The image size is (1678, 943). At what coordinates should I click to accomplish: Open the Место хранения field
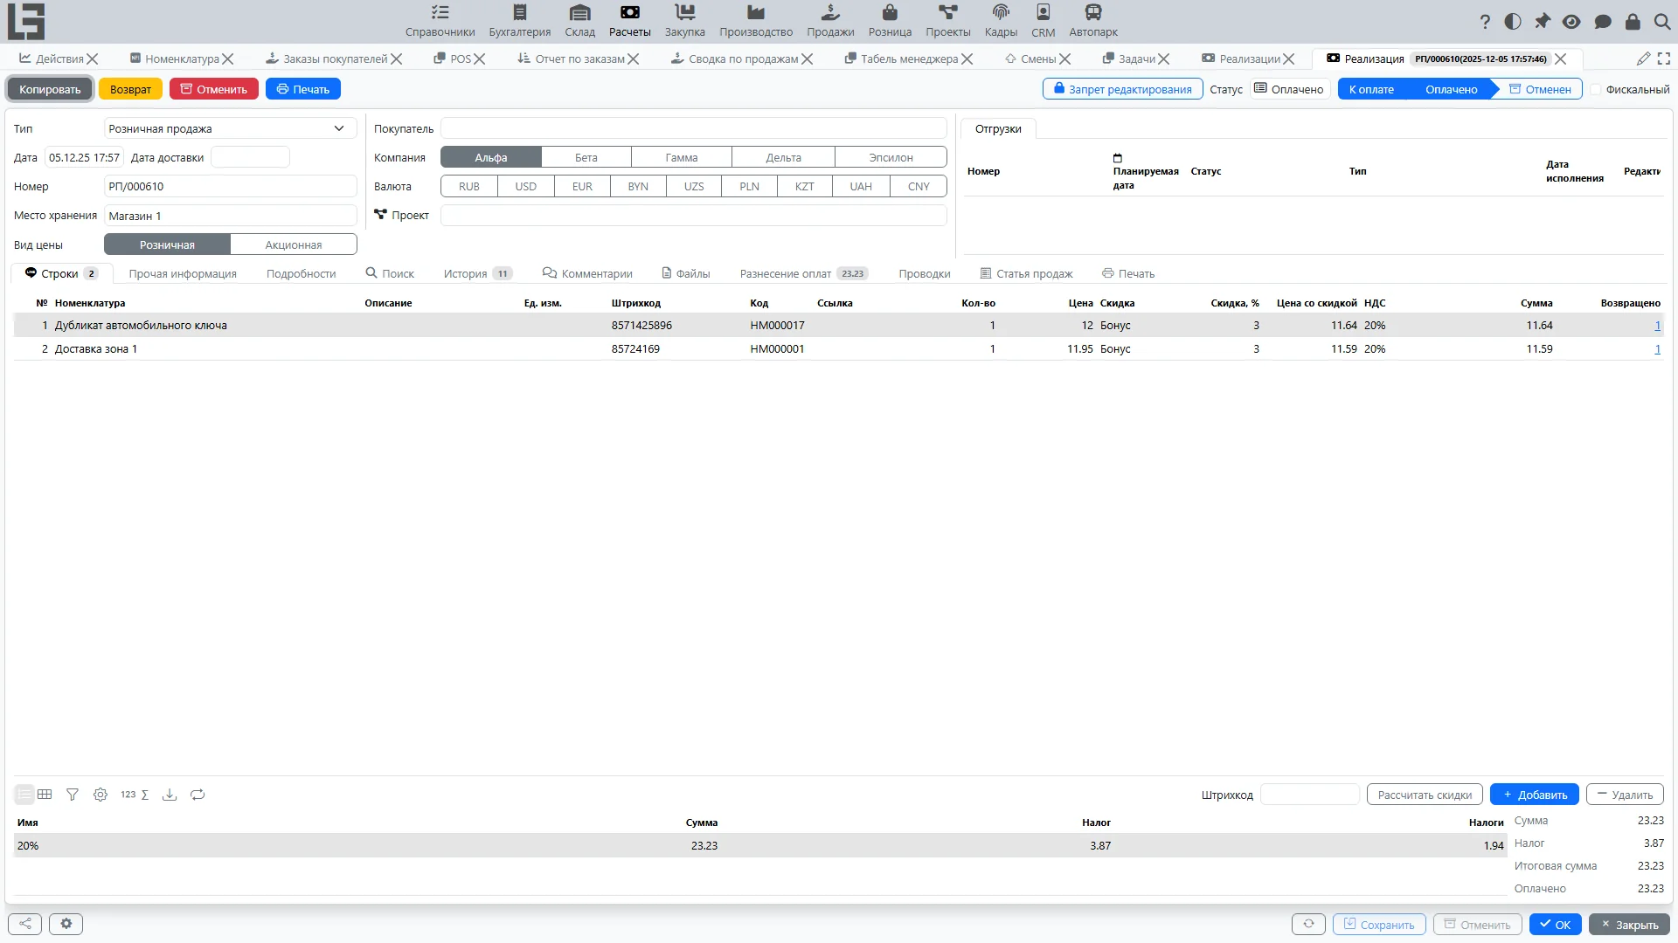point(231,216)
